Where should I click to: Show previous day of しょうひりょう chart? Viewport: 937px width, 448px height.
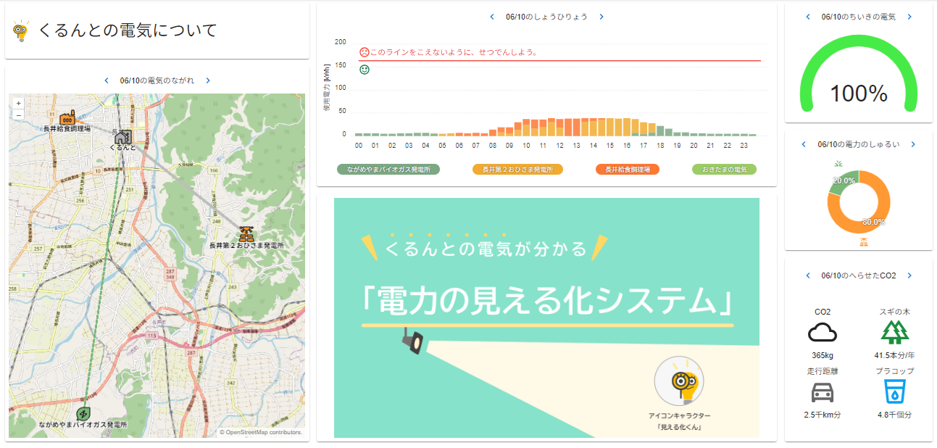493,17
